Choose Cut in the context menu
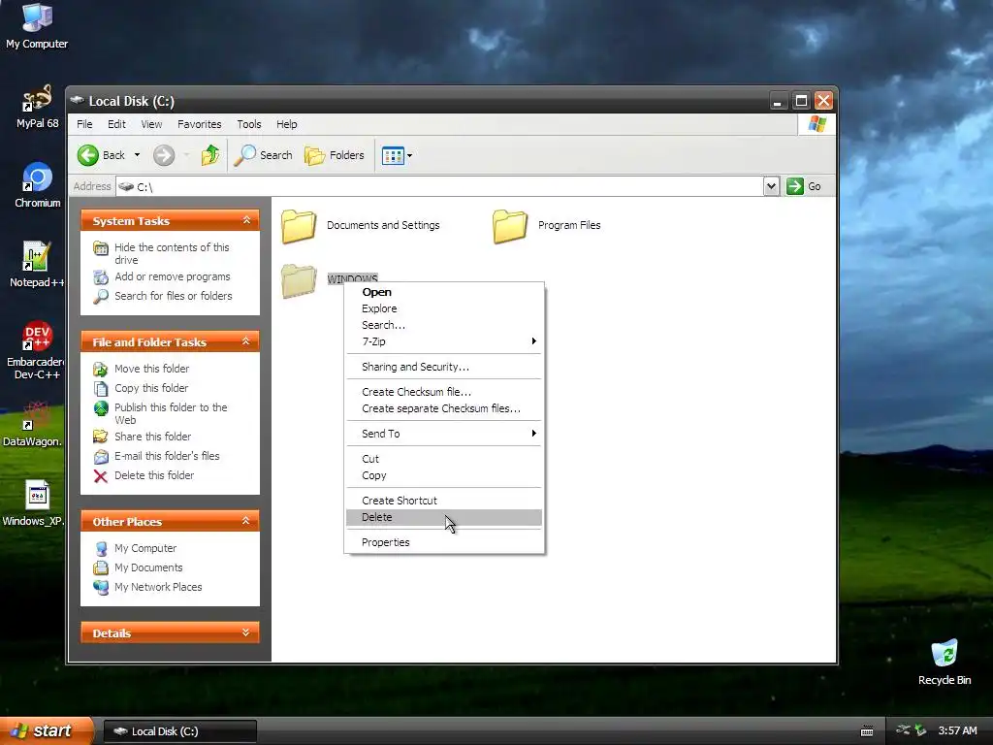Viewport: 993px width, 745px height. click(x=444, y=459)
